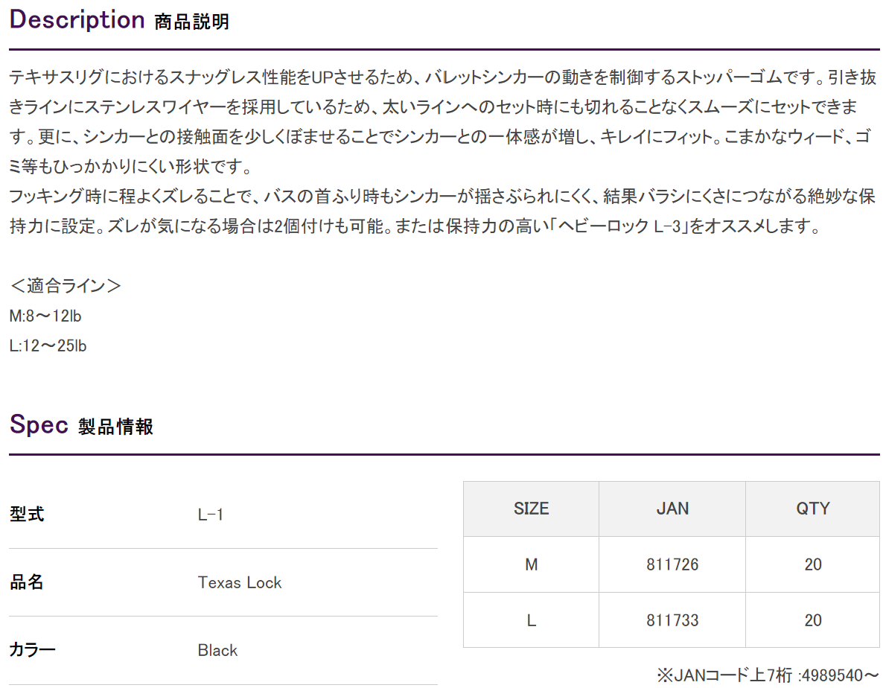Screen dimensions: 886x688
Task: Click the 型式 label
Action: (27, 514)
